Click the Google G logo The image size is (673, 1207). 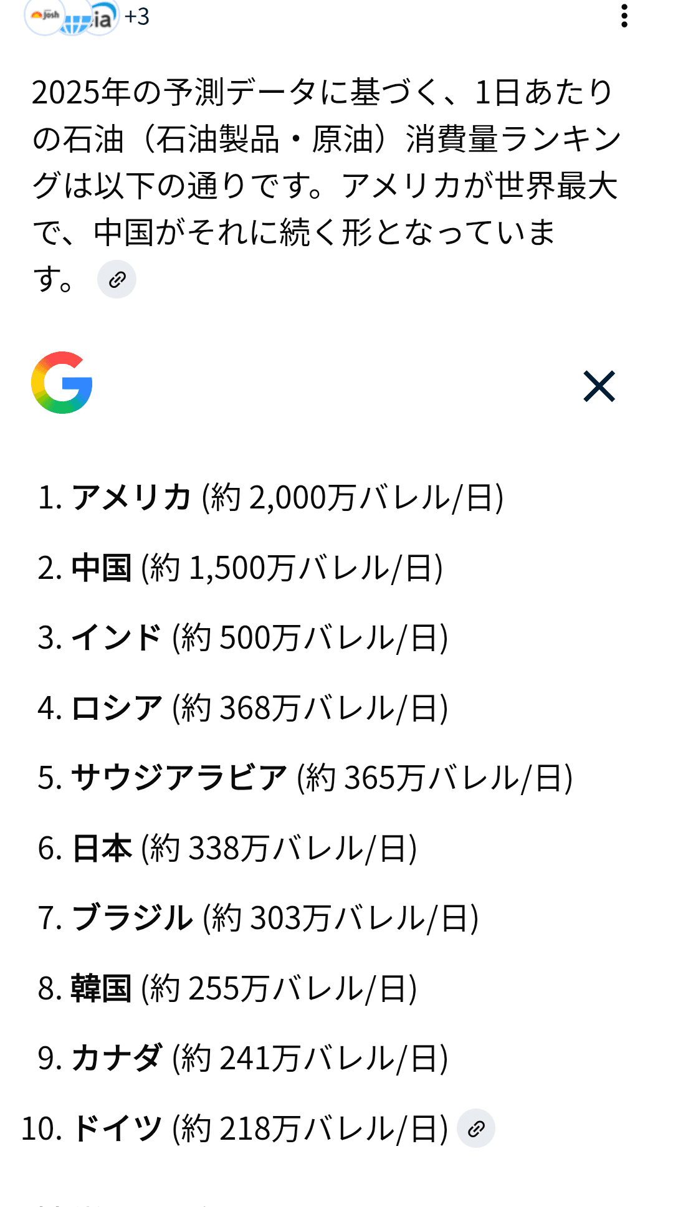[x=62, y=383]
